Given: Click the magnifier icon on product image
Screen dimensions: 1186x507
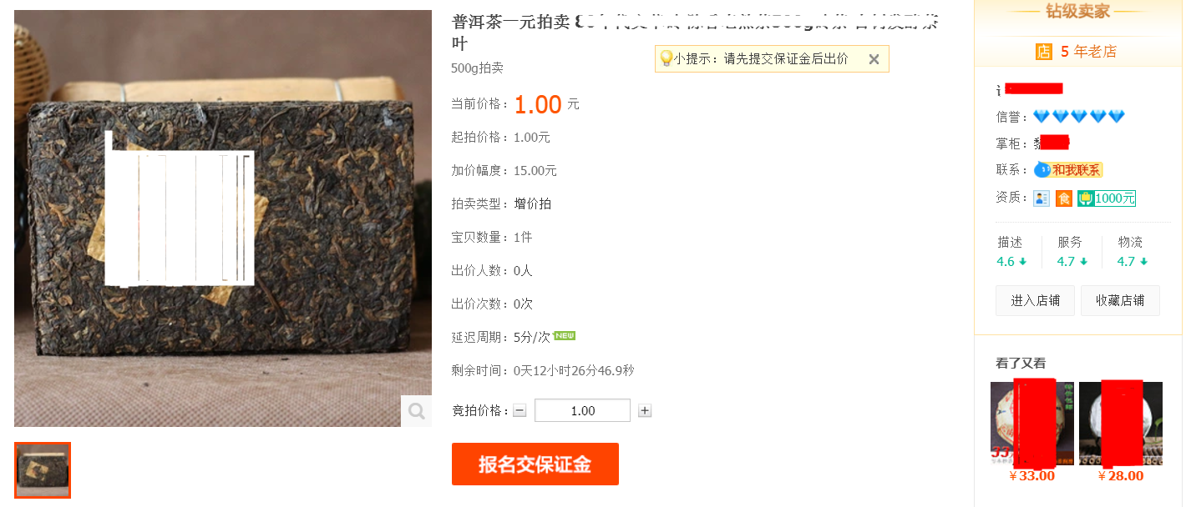Looking at the screenshot, I should (416, 411).
